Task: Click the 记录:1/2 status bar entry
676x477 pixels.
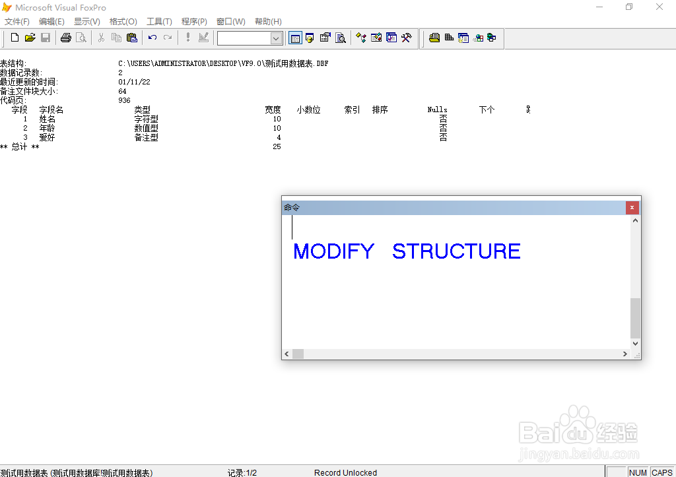Action: pyautogui.click(x=242, y=472)
